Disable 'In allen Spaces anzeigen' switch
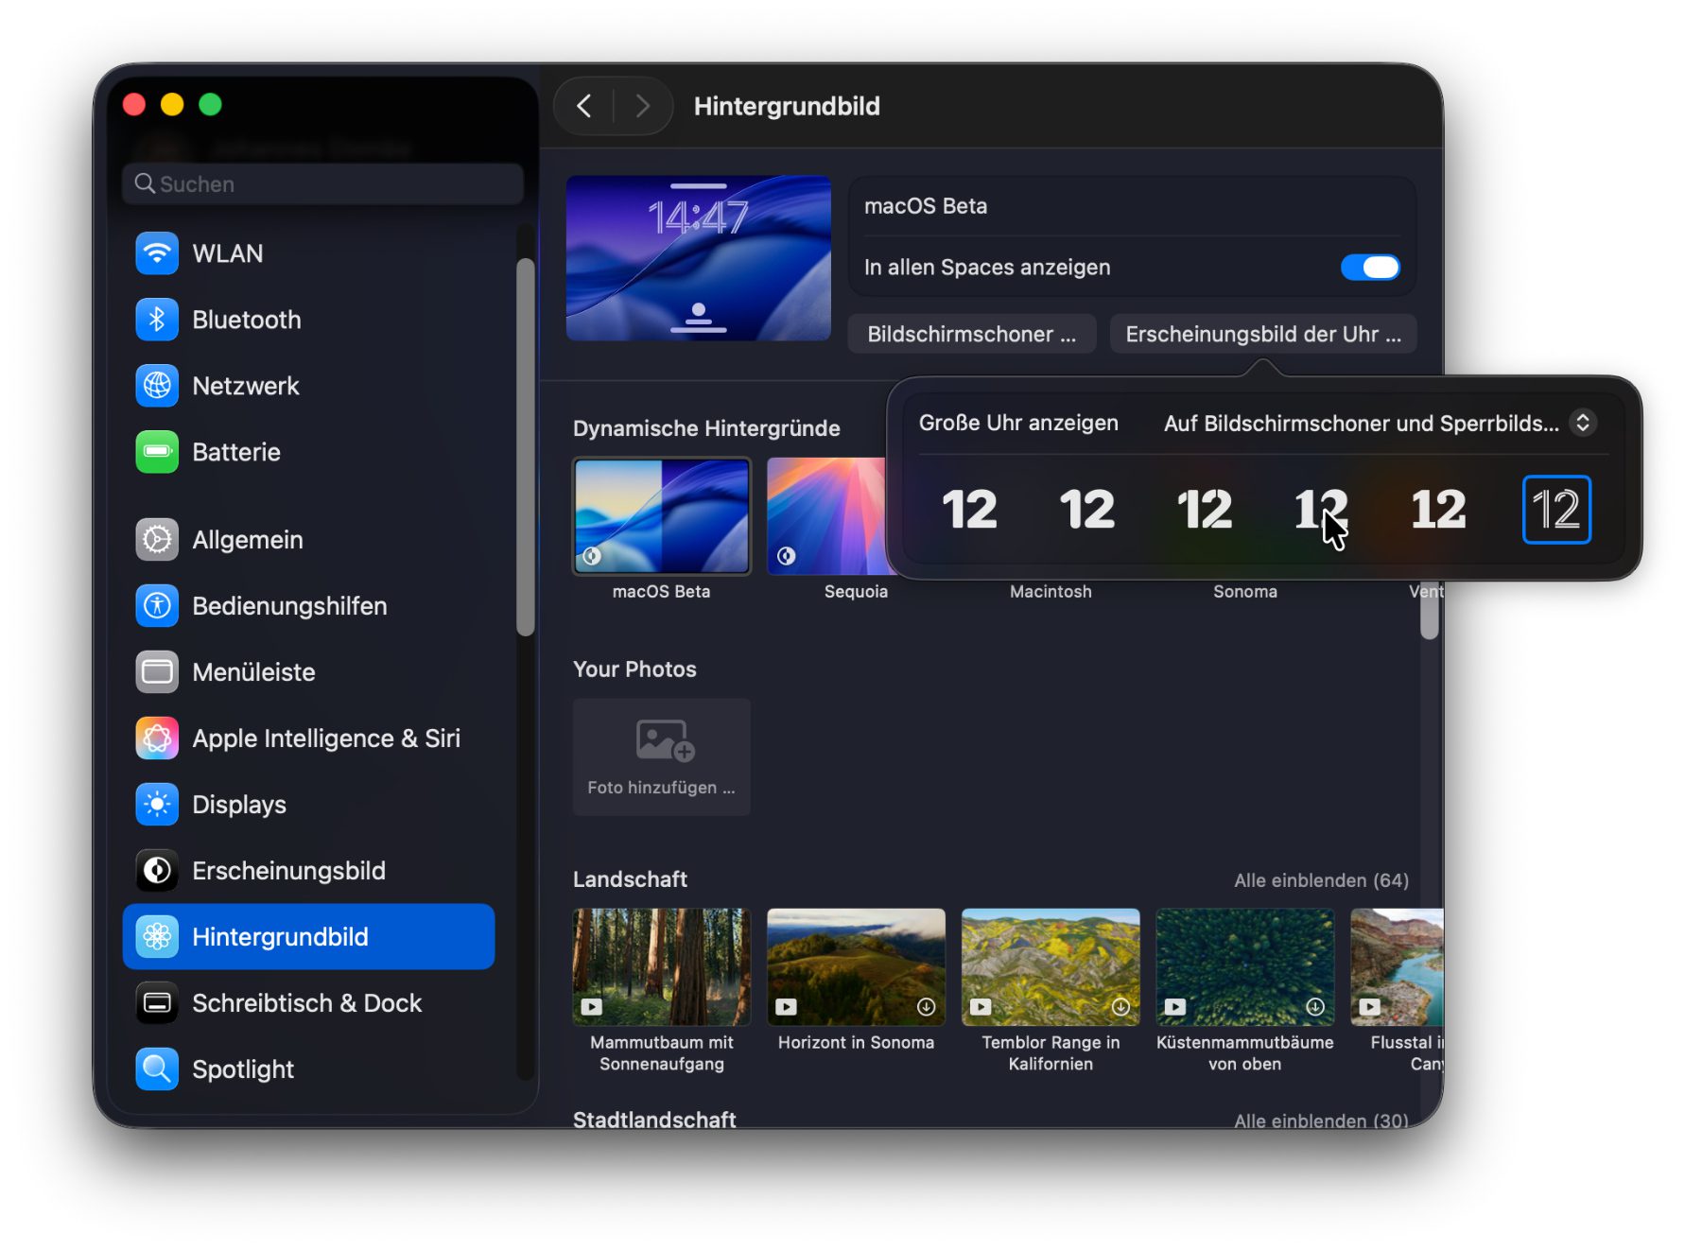Viewport: 1702px width, 1251px height. 1369,268
